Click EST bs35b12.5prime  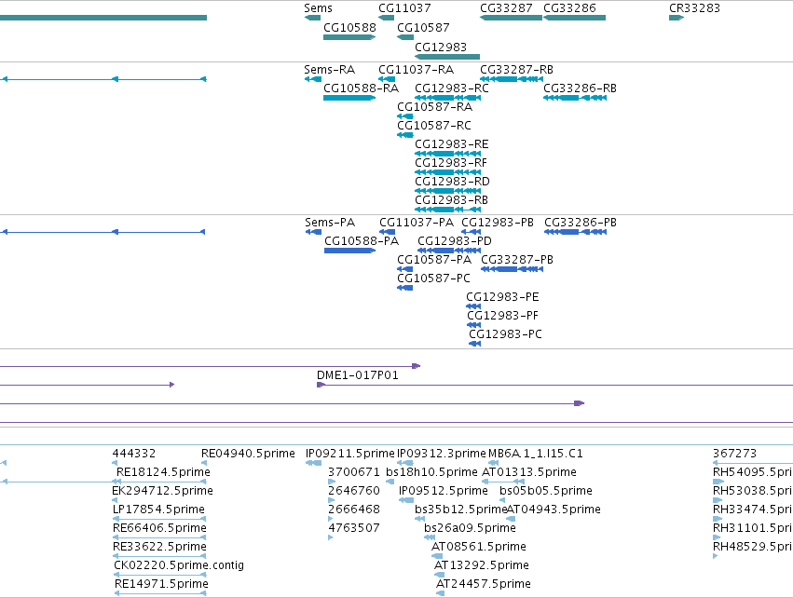(420, 519)
